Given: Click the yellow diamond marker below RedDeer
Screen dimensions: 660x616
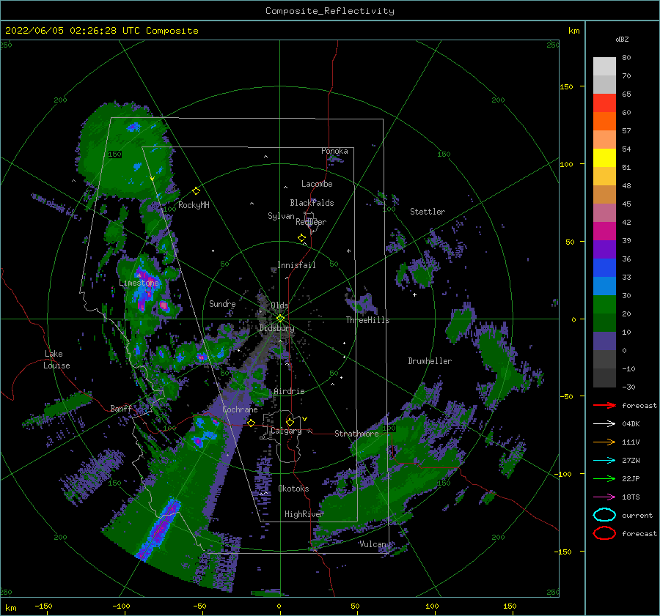Looking at the screenshot, I should 302,238.
